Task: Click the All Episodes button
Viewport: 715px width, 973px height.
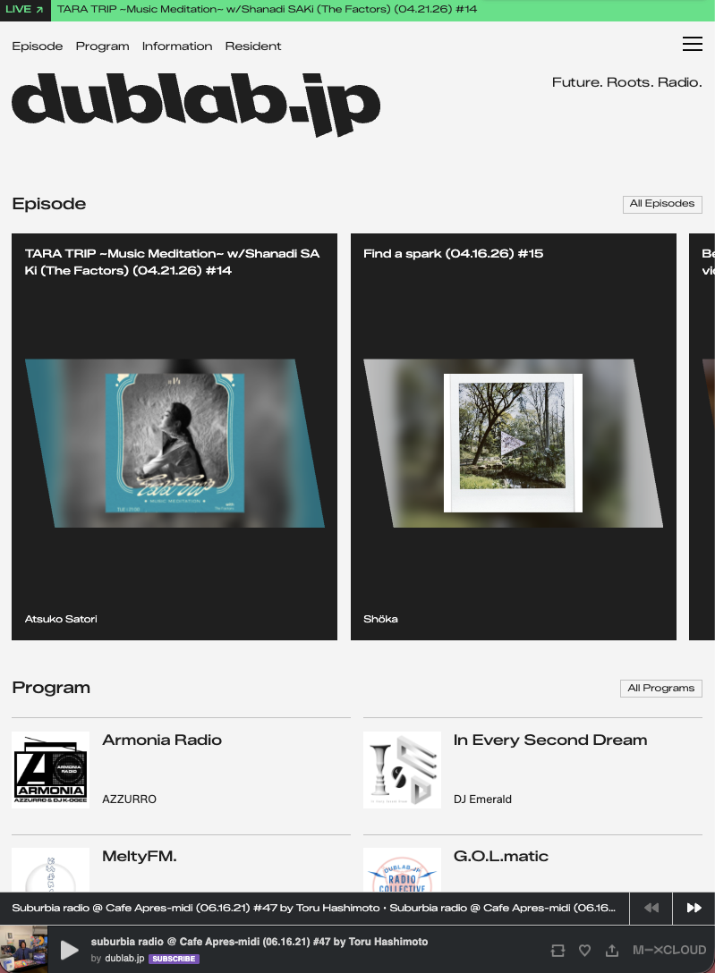Action: point(662,204)
